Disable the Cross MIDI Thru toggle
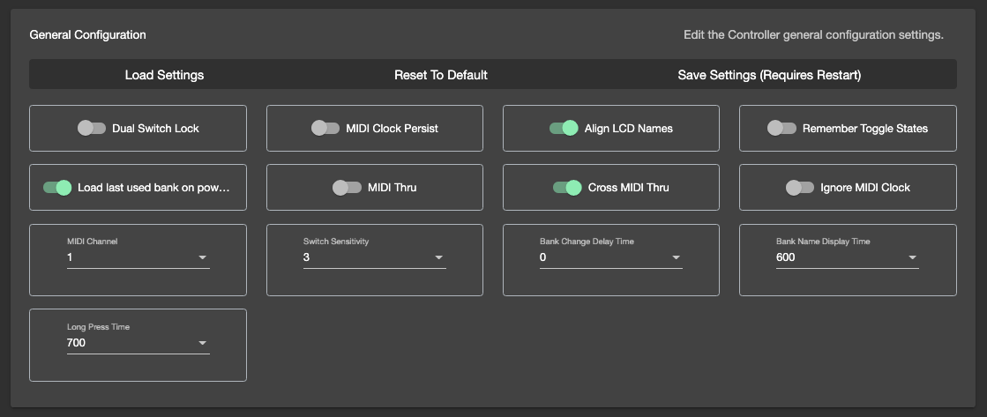The height and width of the screenshot is (417, 987). [x=567, y=188]
